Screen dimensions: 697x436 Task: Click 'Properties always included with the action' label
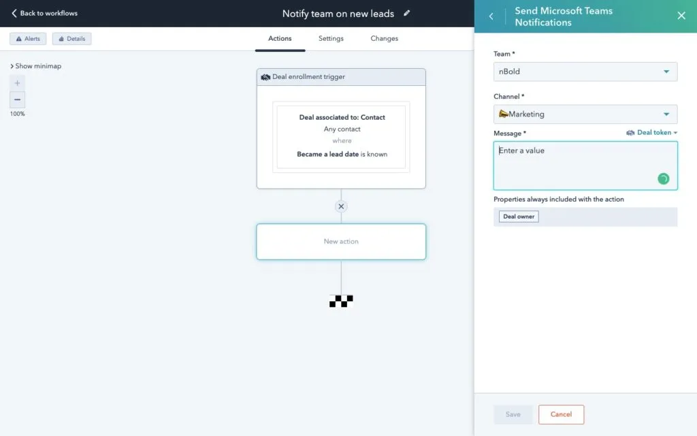pyautogui.click(x=559, y=200)
